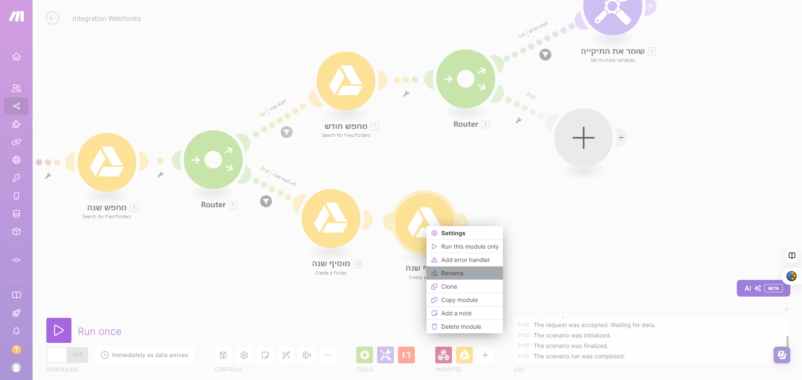This screenshot has height=380, width=802.
Task: Open the Connections link icon in the sidebar
Action: point(16,142)
